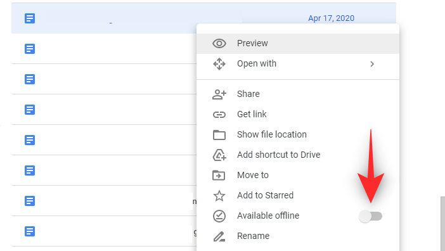Choose Add shortcut to Drive entry
Image resolution: width=445 pixels, height=251 pixels.
pos(298,155)
